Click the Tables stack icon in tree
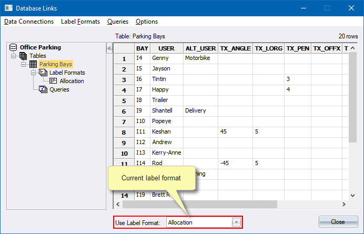 23,56
